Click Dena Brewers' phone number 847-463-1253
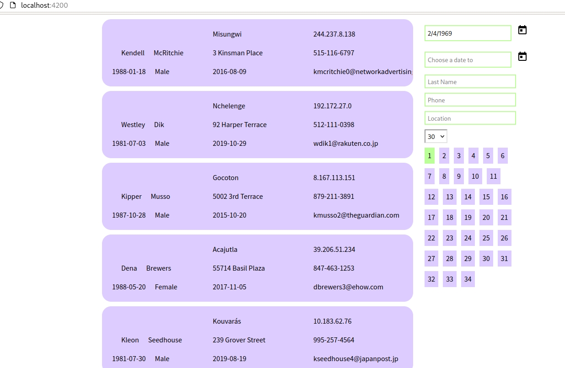Screen dimensions: 565x368 [334, 268]
